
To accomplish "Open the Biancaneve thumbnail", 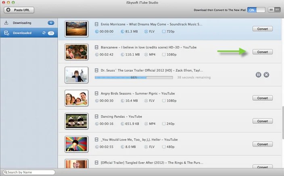I will pos(76,52).
